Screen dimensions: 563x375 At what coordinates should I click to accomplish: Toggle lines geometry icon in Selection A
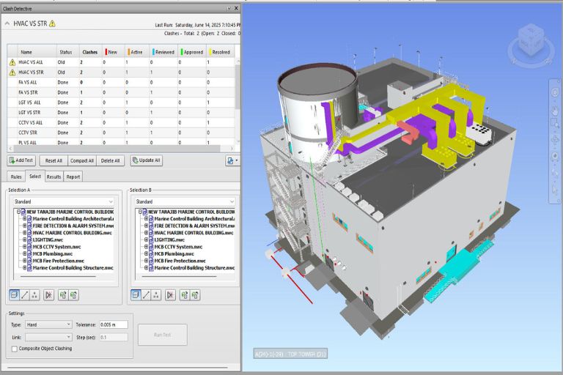click(x=26, y=294)
